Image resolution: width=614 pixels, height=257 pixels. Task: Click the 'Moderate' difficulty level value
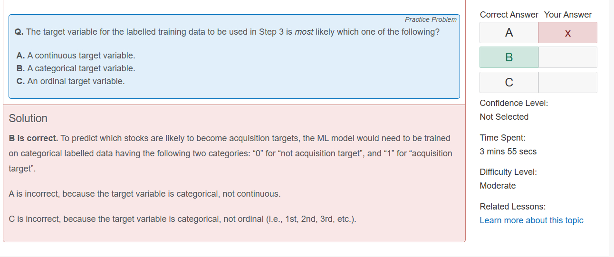click(x=498, y=186)
